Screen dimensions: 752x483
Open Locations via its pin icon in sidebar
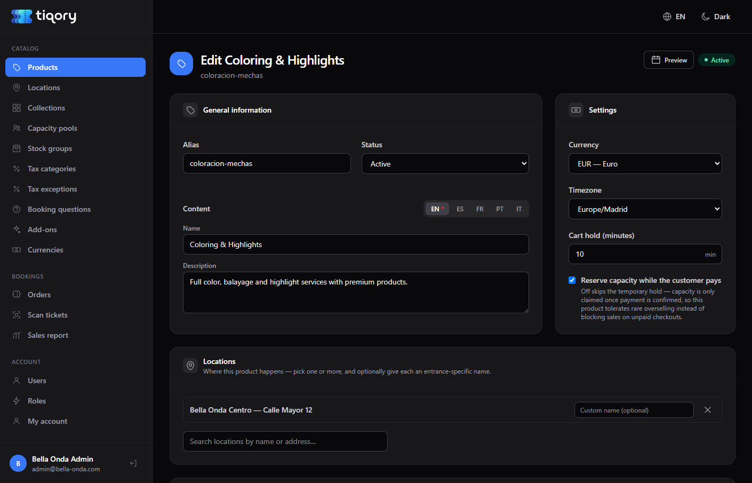click(17, 88)
